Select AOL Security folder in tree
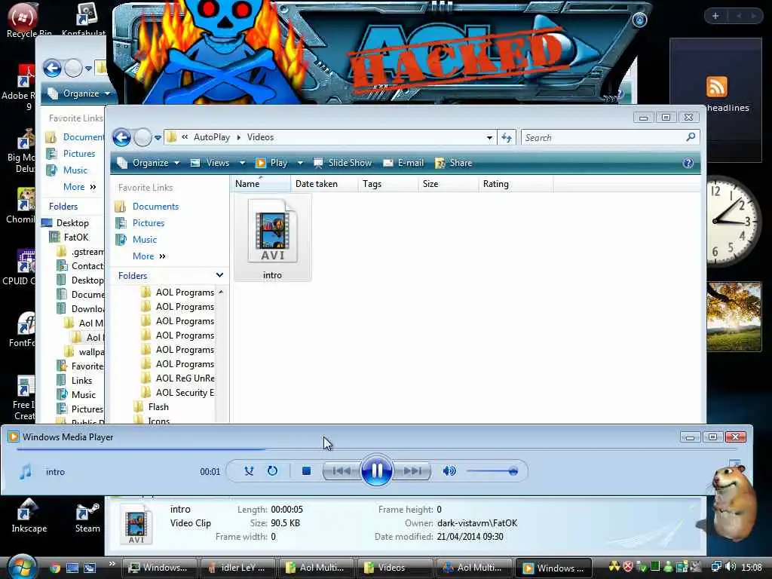This screenshot has height=579, width=772. [185, 393]
